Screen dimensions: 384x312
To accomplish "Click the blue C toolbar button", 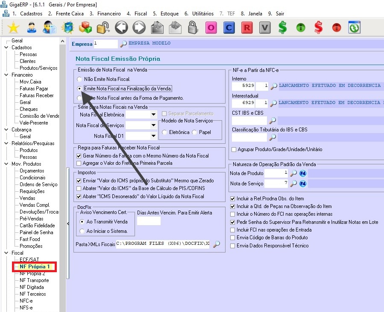I will pos(229,28).
